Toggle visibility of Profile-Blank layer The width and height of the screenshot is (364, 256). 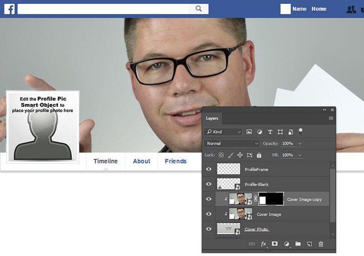[x=209, y=184]
